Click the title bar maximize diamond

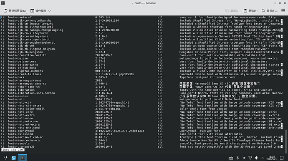[280, 3]
